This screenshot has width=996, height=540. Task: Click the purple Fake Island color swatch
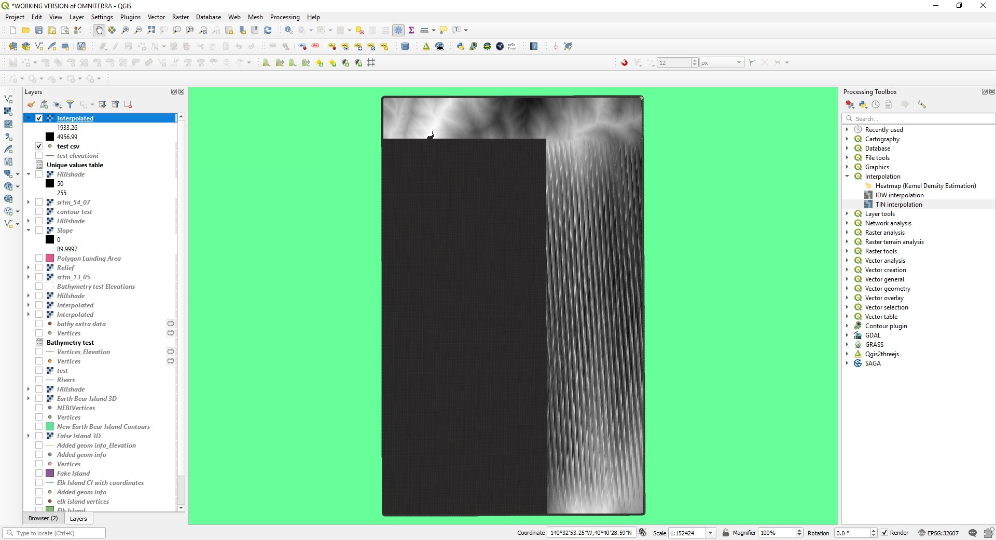point(50,473)
